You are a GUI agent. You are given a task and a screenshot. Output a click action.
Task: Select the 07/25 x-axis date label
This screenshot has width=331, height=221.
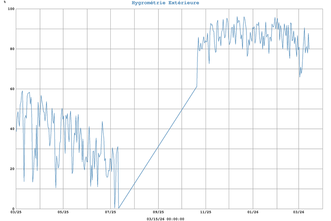coord(111,212)
